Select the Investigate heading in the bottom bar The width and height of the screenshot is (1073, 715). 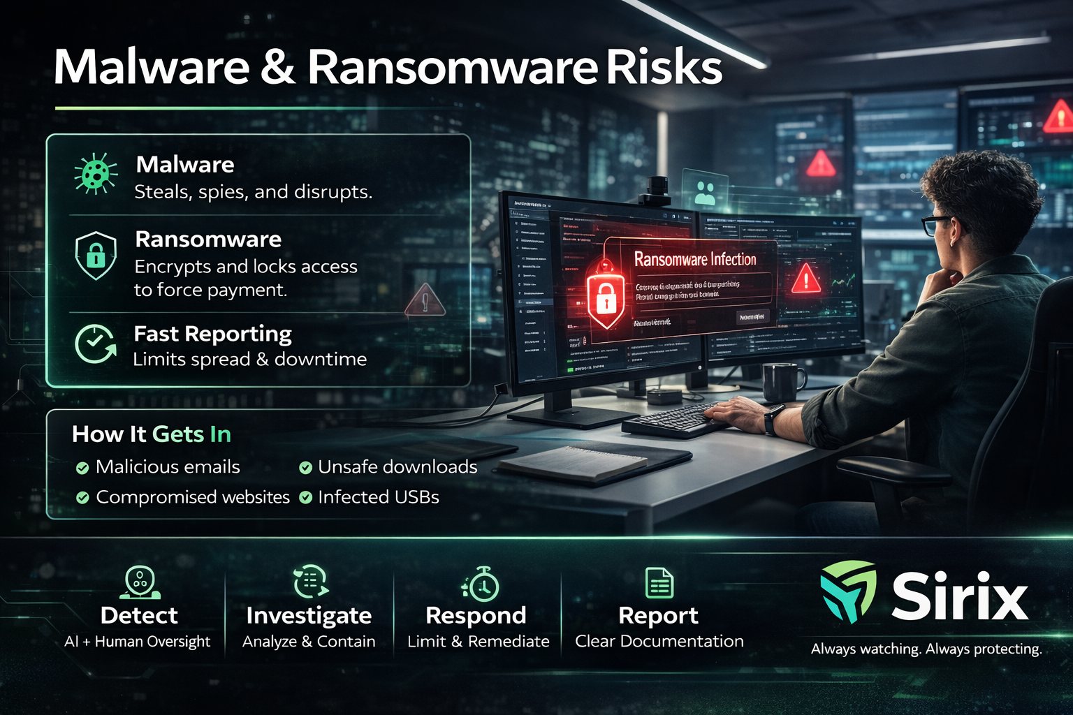(x=309, y=615)
